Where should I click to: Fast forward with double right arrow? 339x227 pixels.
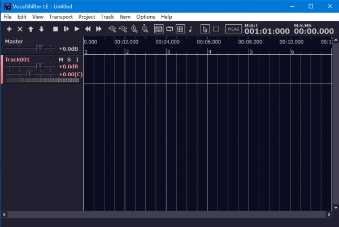98,29
